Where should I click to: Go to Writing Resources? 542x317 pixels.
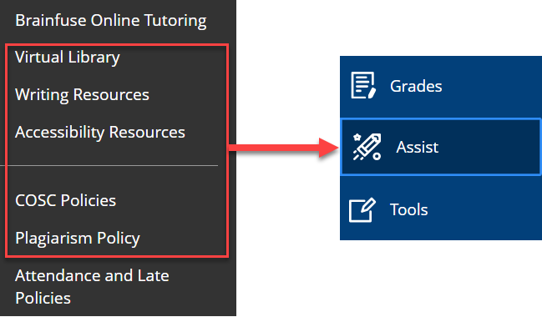tap(83, 95)
